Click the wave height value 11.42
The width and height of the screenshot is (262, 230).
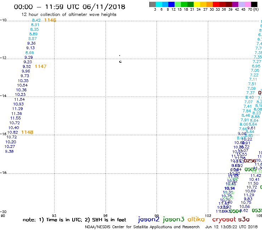pos(256,176)
